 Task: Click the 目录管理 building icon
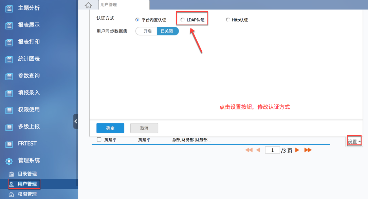pyautogui.click(x=11, y=174)
